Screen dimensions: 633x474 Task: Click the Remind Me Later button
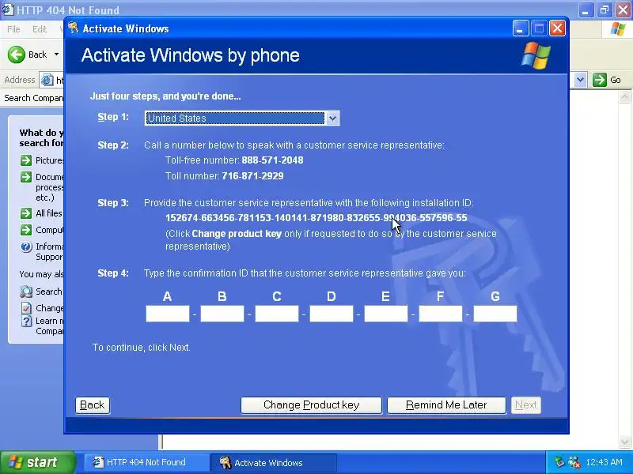click(x=446, y=405)
